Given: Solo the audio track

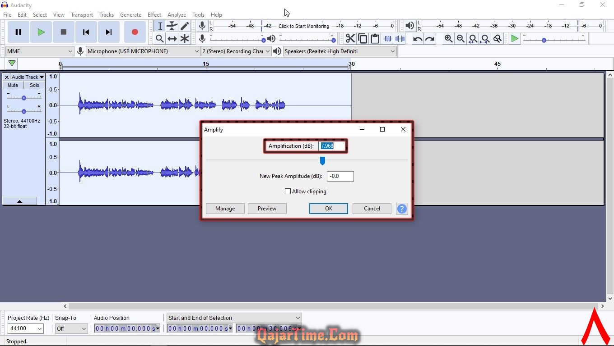Looking at the screenshot, I should coord(34,85).
